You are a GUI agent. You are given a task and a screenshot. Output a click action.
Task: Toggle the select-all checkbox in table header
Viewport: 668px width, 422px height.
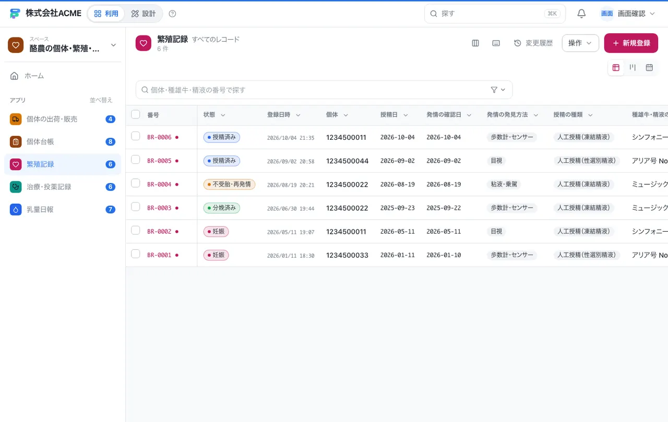(x=136, y=114)
